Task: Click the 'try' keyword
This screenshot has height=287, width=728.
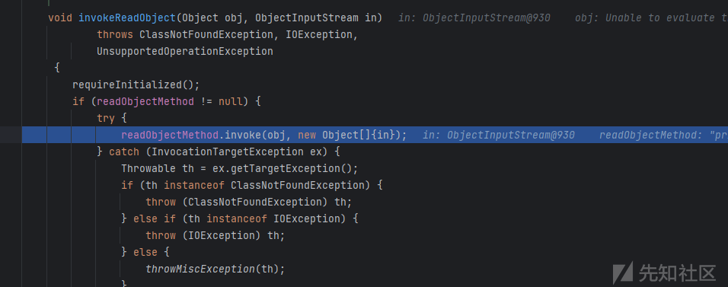Action: (106, 119)
